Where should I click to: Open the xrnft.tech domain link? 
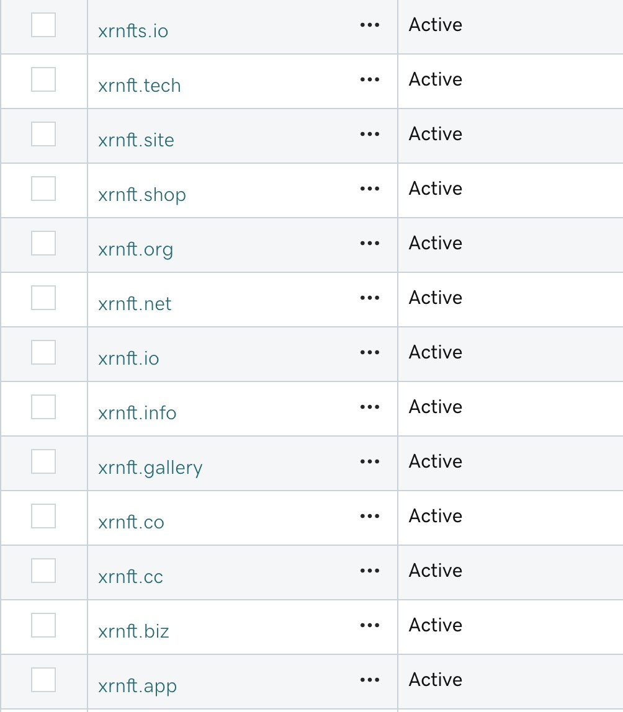pos(140,86)
